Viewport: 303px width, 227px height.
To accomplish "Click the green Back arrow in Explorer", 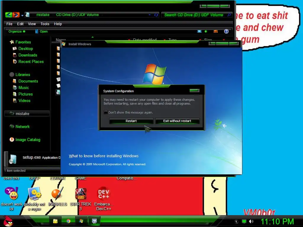I will (9, 15).
